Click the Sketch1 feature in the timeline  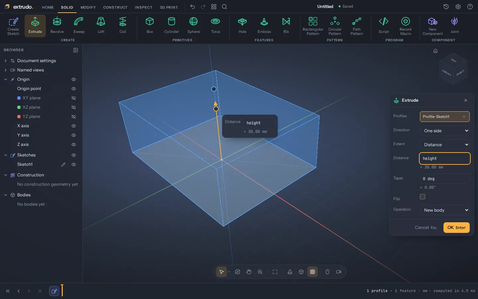coord(54,291)
